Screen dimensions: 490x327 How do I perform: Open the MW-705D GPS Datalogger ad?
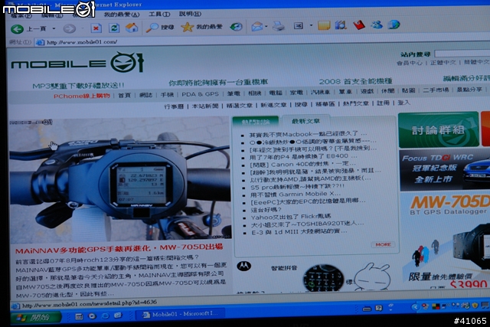446,240
